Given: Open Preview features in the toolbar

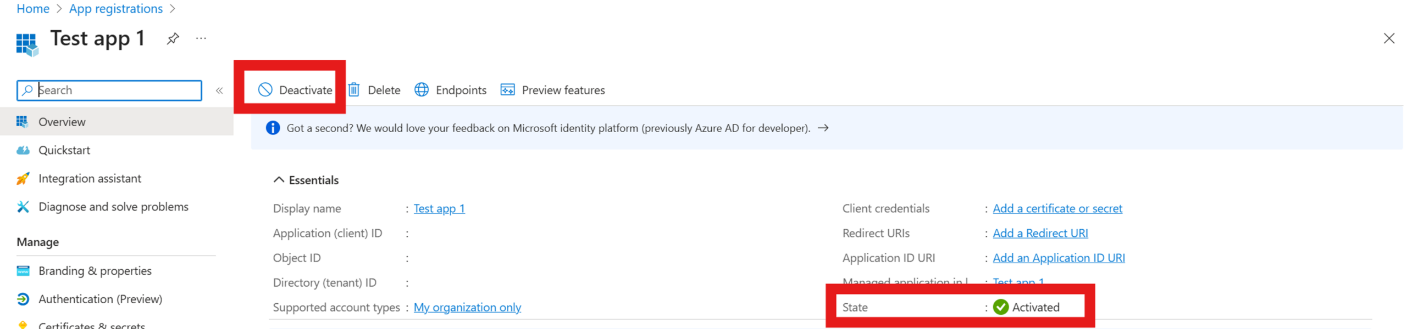Looking at the screenshot, I should coord(552,90).
